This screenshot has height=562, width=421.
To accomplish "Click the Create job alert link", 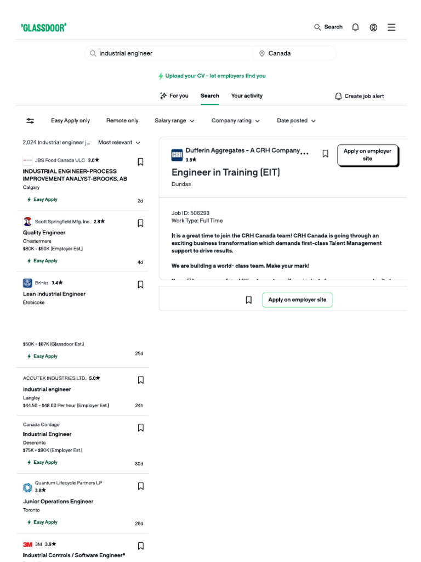I will pos(359,97).
